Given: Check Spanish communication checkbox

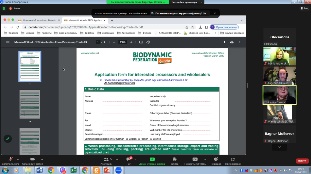Looking at the screenshot, I should pyautogui.click(x=151, y=139).
